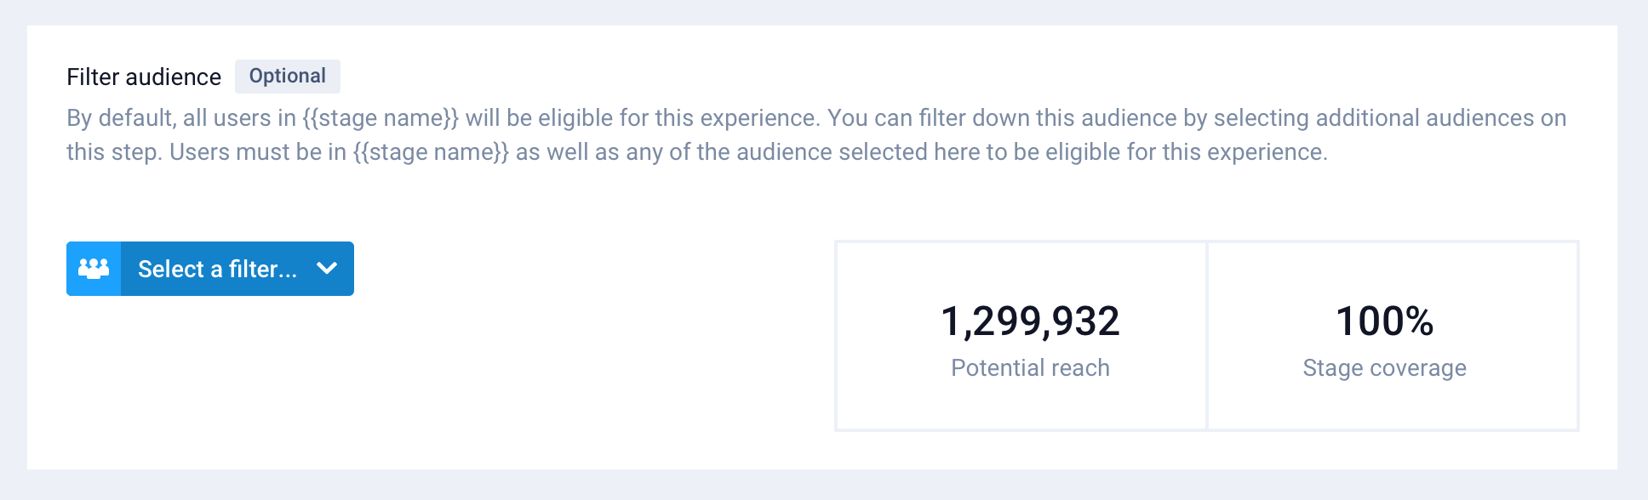The height and width of the screenshot is (500, 1648).
Task: Open the Select a filter dropdown
Action: [x=210, y=269]
